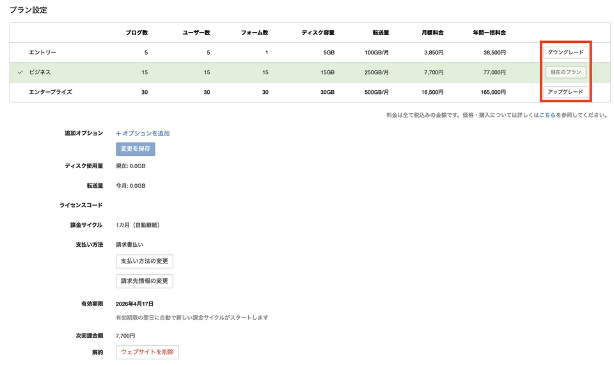614x365 pixels.
Task: Open the こちら pricing details link
Action: click(x=547, y=115)
